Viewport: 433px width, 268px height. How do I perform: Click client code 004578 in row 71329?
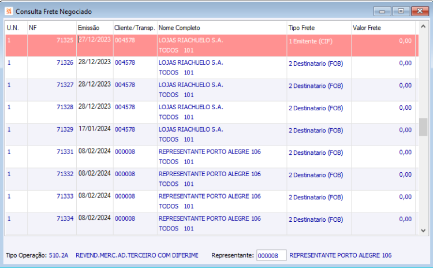(x=125, y=129)
